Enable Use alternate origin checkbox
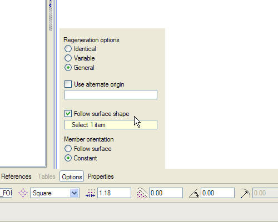278x222 pixels. [68, 84]
